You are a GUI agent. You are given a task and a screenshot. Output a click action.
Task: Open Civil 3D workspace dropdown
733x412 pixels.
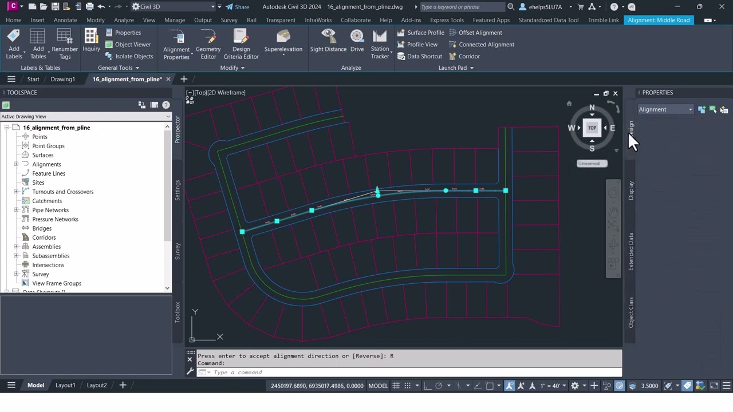click(173, 7)
